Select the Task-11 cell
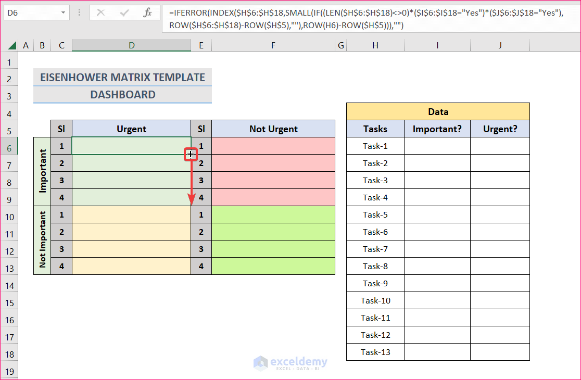581x380 pixels. click(x=375, y=318)
